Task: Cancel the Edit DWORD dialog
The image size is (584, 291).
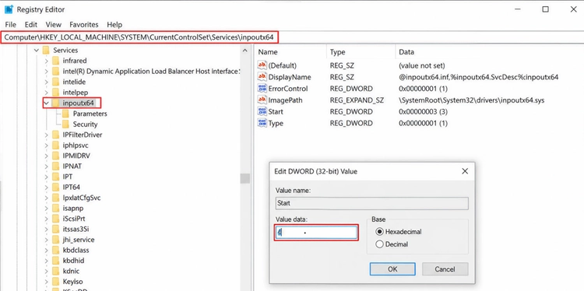Action: [x=445, y=269]
